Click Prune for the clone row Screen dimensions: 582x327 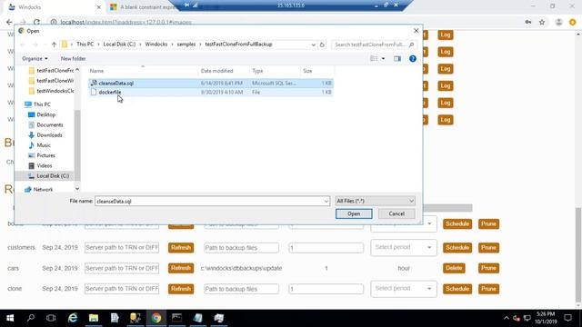(488, 289)
